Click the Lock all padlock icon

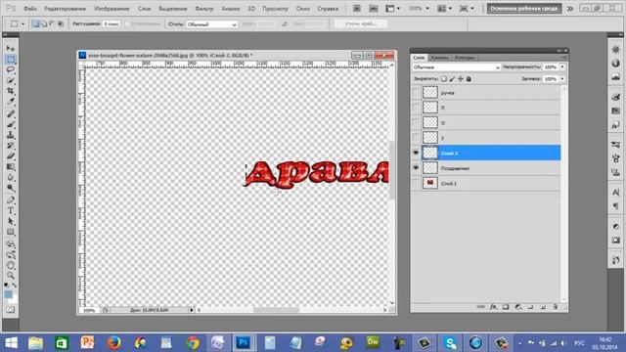coord(469,79)
